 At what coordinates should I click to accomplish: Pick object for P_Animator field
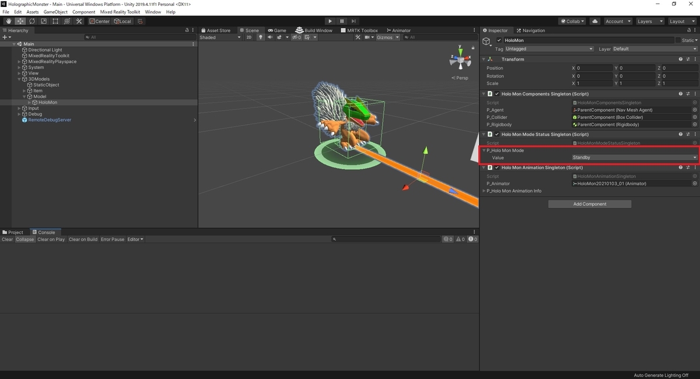pyautogui.click(x=694, y=184)
